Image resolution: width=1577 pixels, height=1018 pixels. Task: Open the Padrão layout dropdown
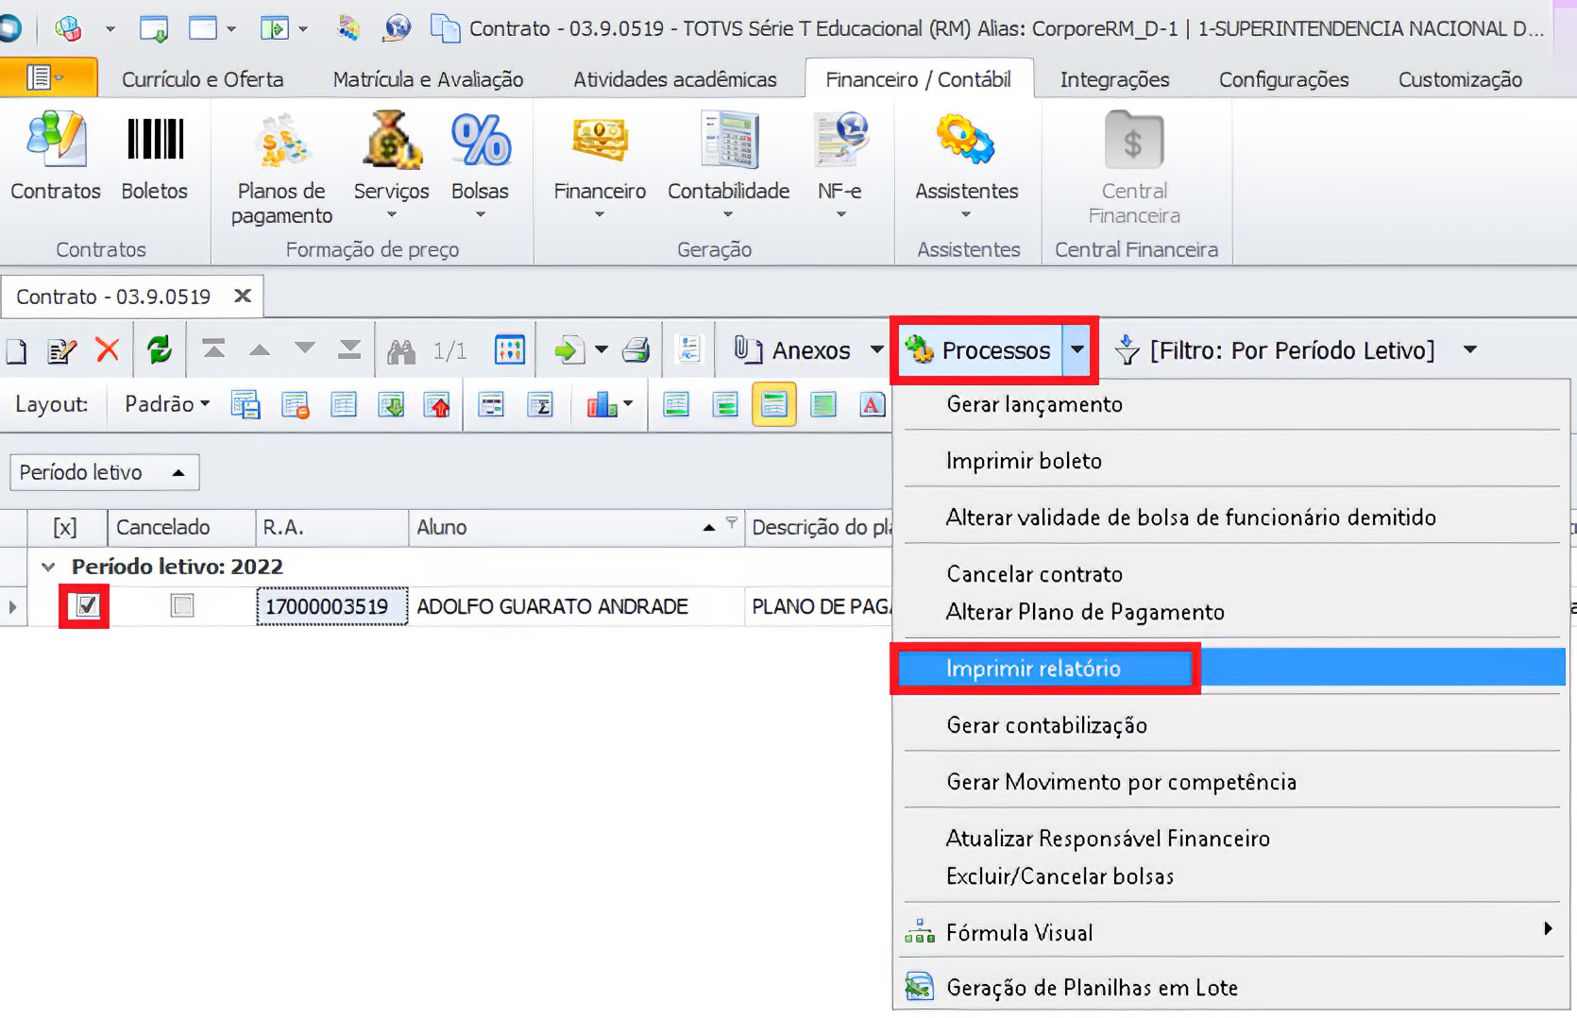tap(167, 404)
